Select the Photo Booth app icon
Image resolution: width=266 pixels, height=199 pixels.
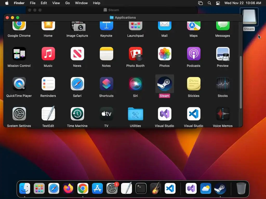(135, 54)
